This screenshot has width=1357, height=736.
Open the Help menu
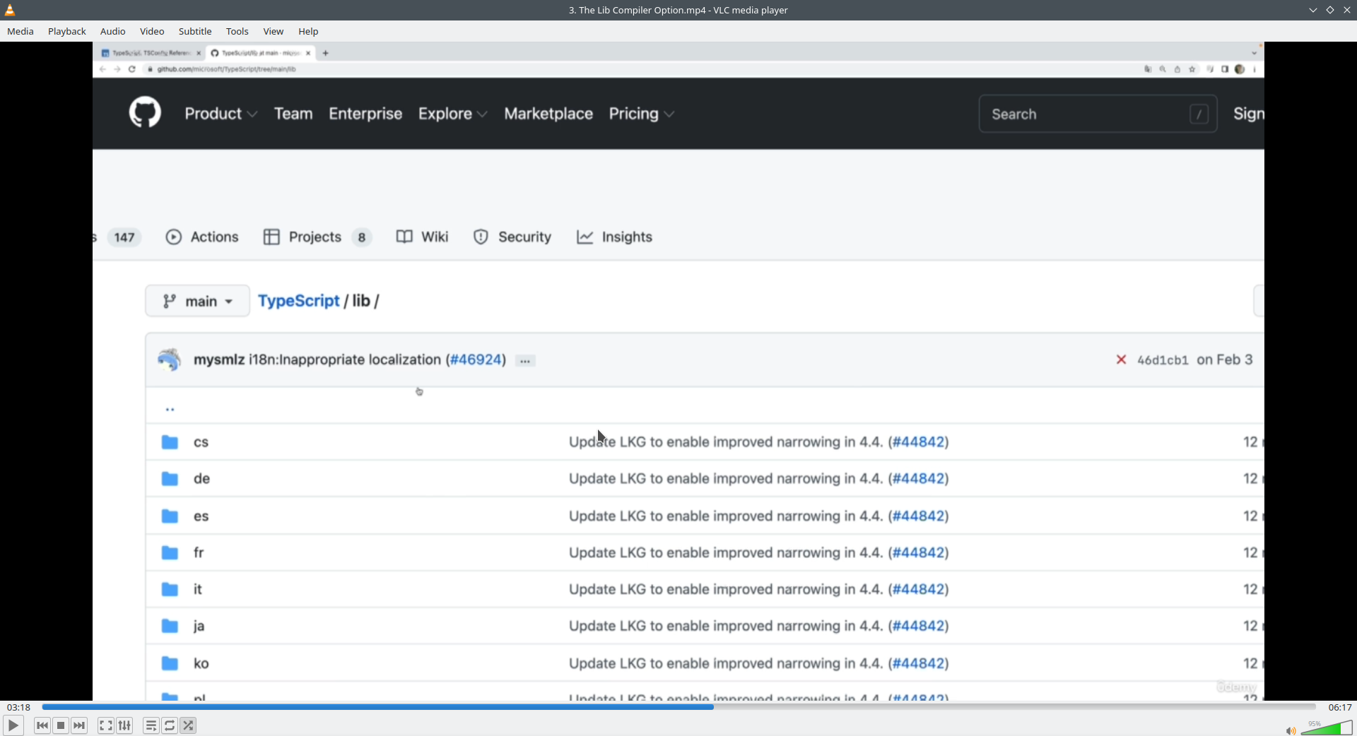coord(308,31)
